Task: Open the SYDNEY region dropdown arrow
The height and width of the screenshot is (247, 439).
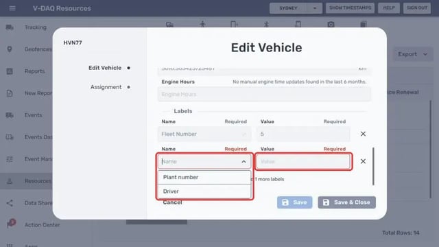Action: [314, 8]
